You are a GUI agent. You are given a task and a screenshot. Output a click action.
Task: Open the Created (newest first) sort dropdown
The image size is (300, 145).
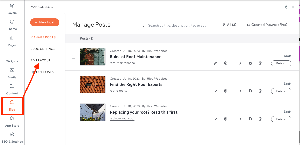(267, 25)
